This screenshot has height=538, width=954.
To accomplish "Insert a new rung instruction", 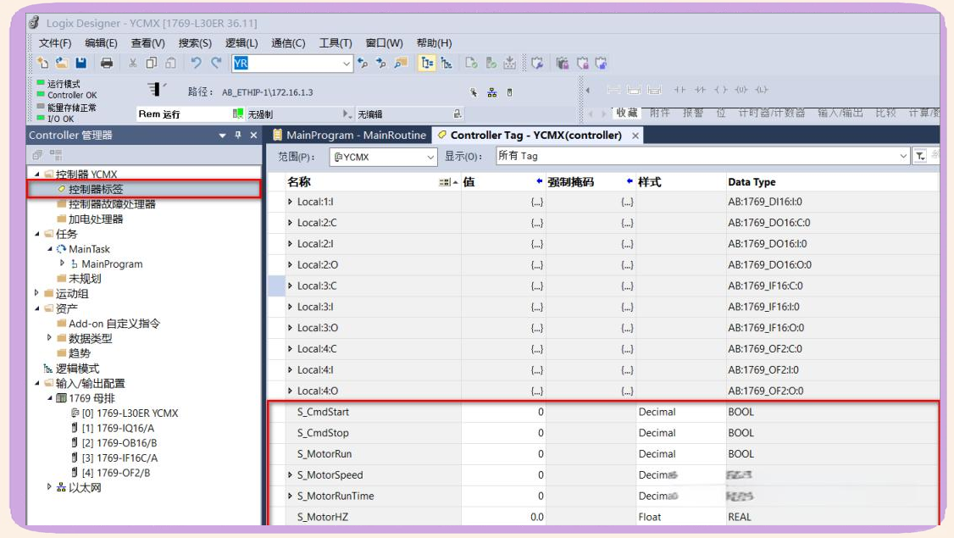I will 614,90.
